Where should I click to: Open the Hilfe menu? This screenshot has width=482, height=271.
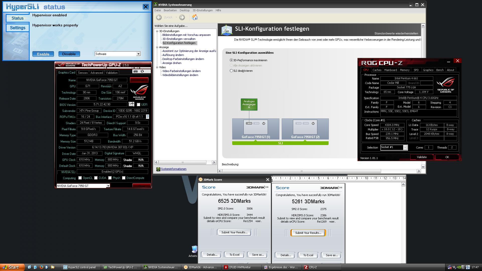[218, 10]
